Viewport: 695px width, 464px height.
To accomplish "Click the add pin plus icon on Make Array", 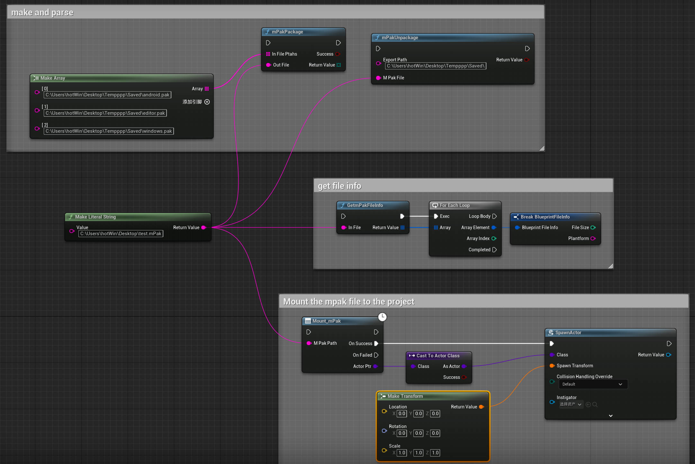I will 207,102.
